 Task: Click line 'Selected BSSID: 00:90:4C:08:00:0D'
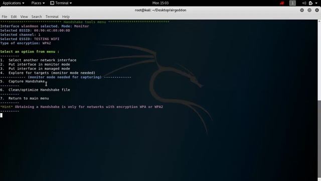(x=35, y=30)
